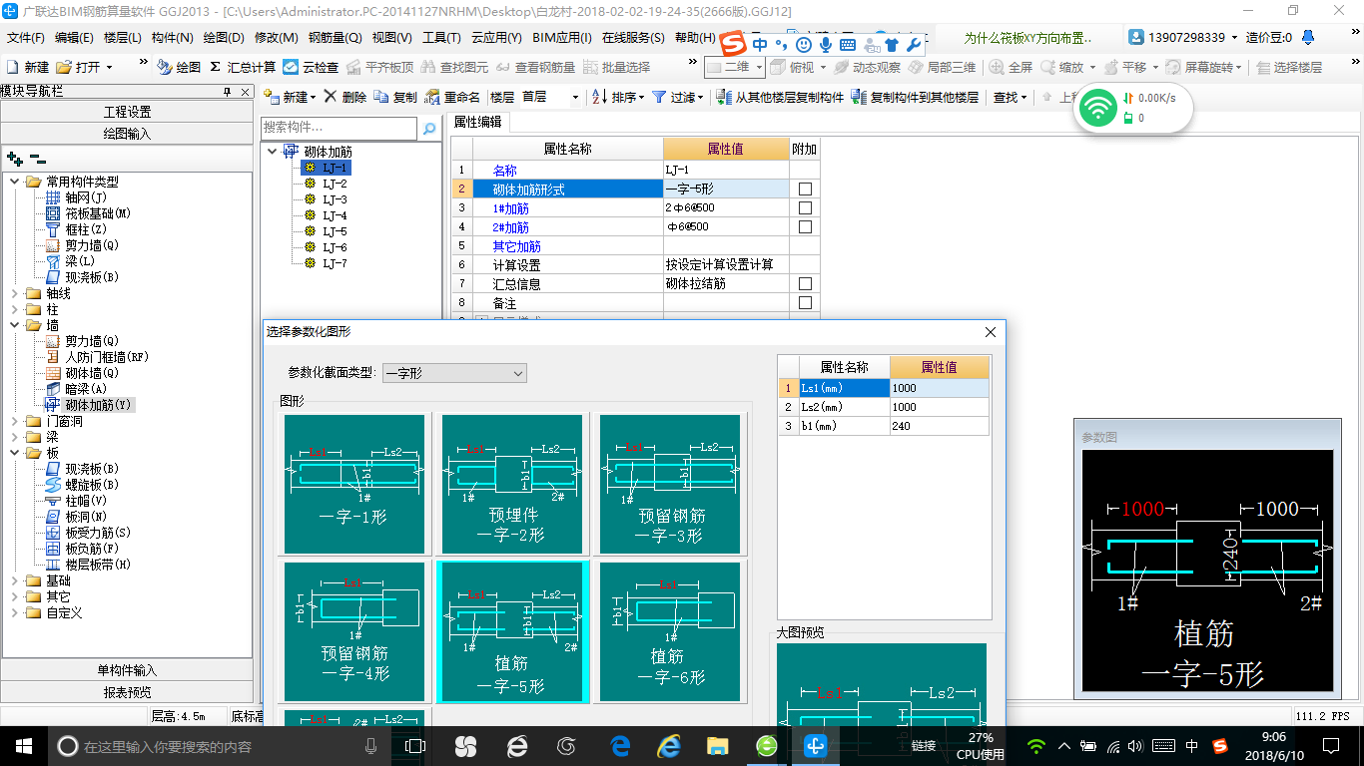Click the 搜索构件 search field
1364x766 pixels.
point(339,129)
